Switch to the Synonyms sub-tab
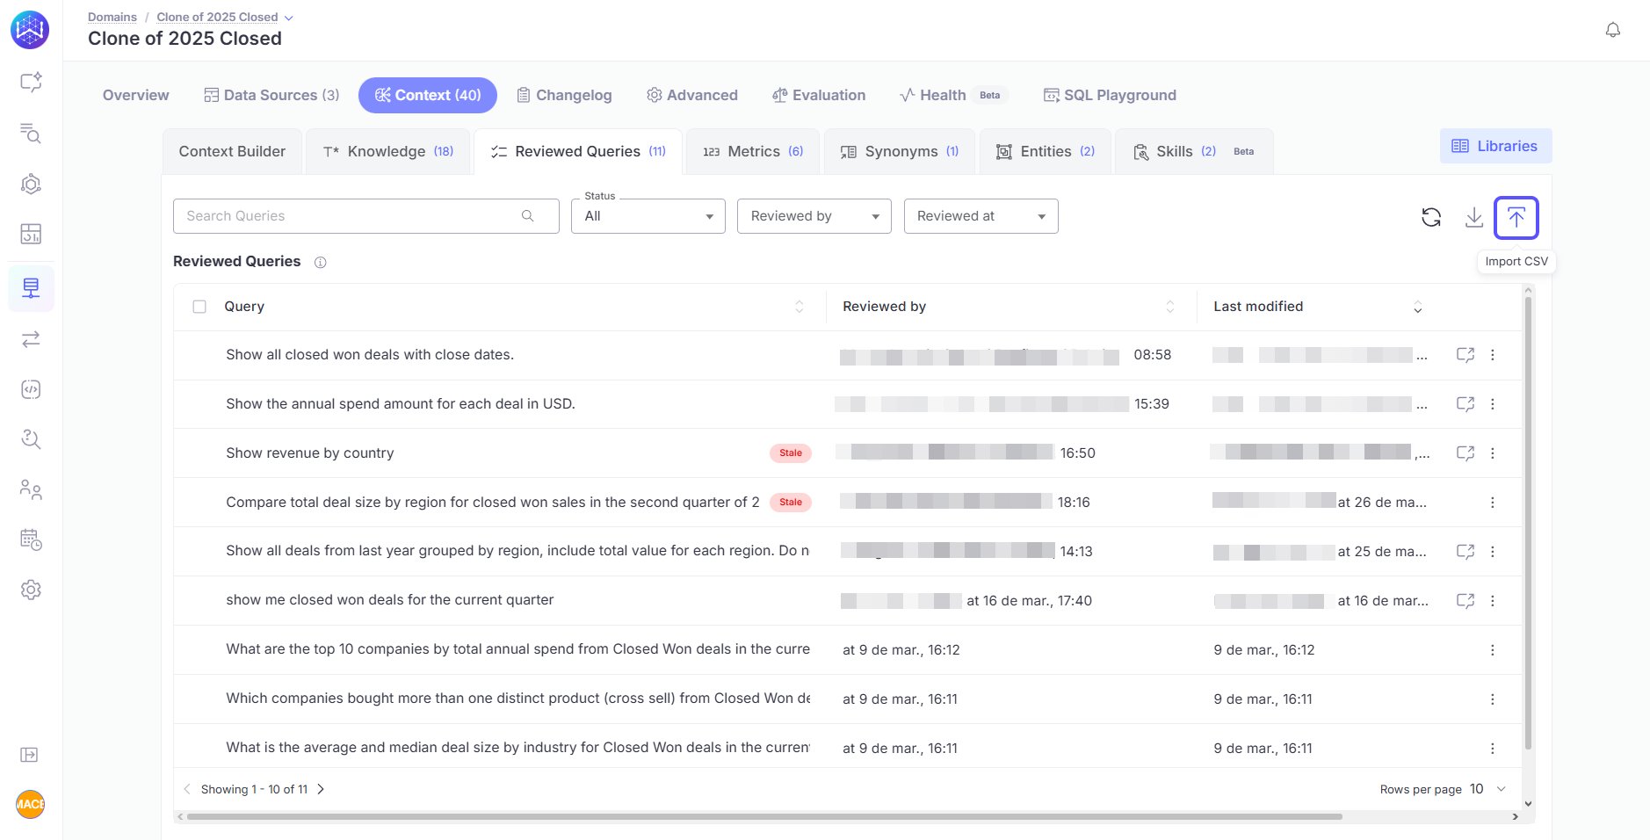 pyautogui.click(x=900, y=151)
